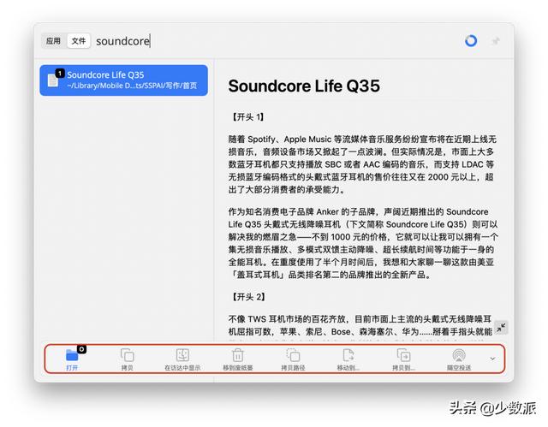548x427 pixels.
Task: Select the Soundcore Life Q35 result row
Action: (123, 80)
